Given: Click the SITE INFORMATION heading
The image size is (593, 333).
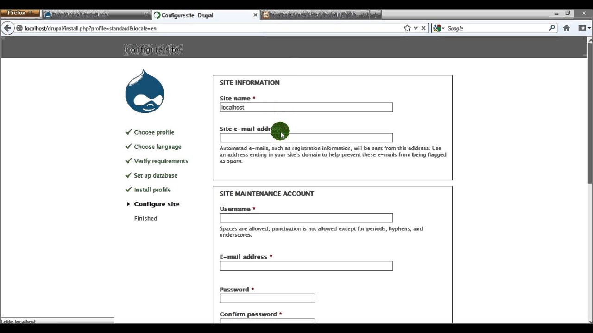Looking at the screenshot, I should click(x=249, y=83).
